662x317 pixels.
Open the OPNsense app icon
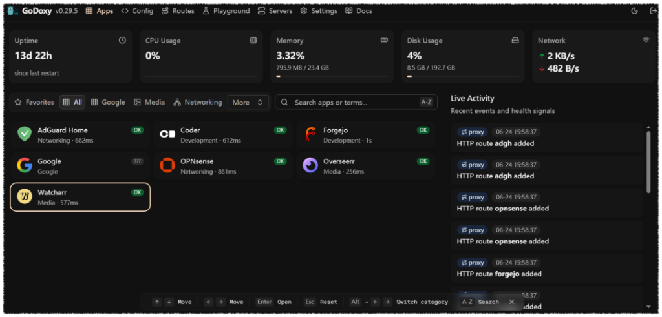click(x=167, y=166)
